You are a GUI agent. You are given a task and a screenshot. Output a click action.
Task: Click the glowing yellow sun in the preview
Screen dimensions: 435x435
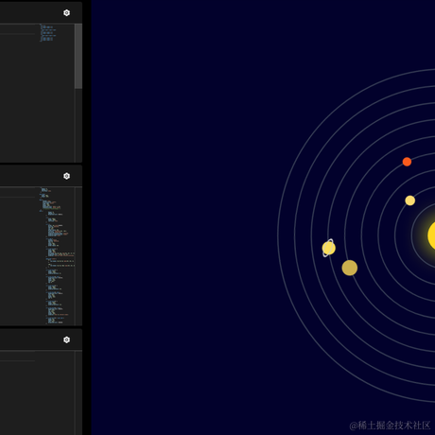pyautogui.click(x=431, y=235)
